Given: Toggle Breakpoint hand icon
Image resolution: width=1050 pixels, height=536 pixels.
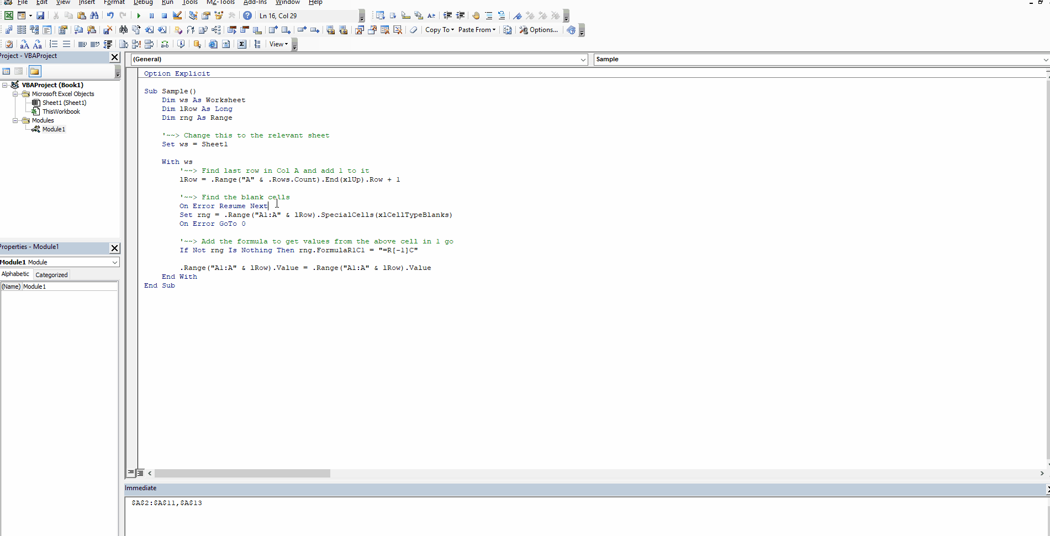Looking at the screenshot, I should coord(476,15).
